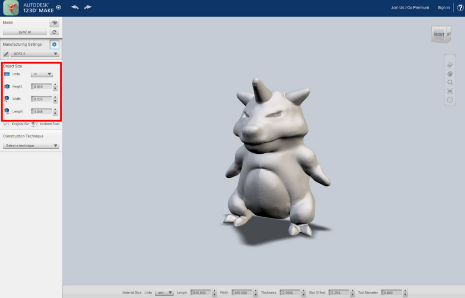465x298 pixels.
Task: Open the Select a technique dropdown
Action: click(x=31, y=146)
